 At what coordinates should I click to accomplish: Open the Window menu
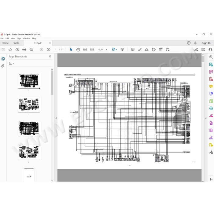[x=27, y=39]
